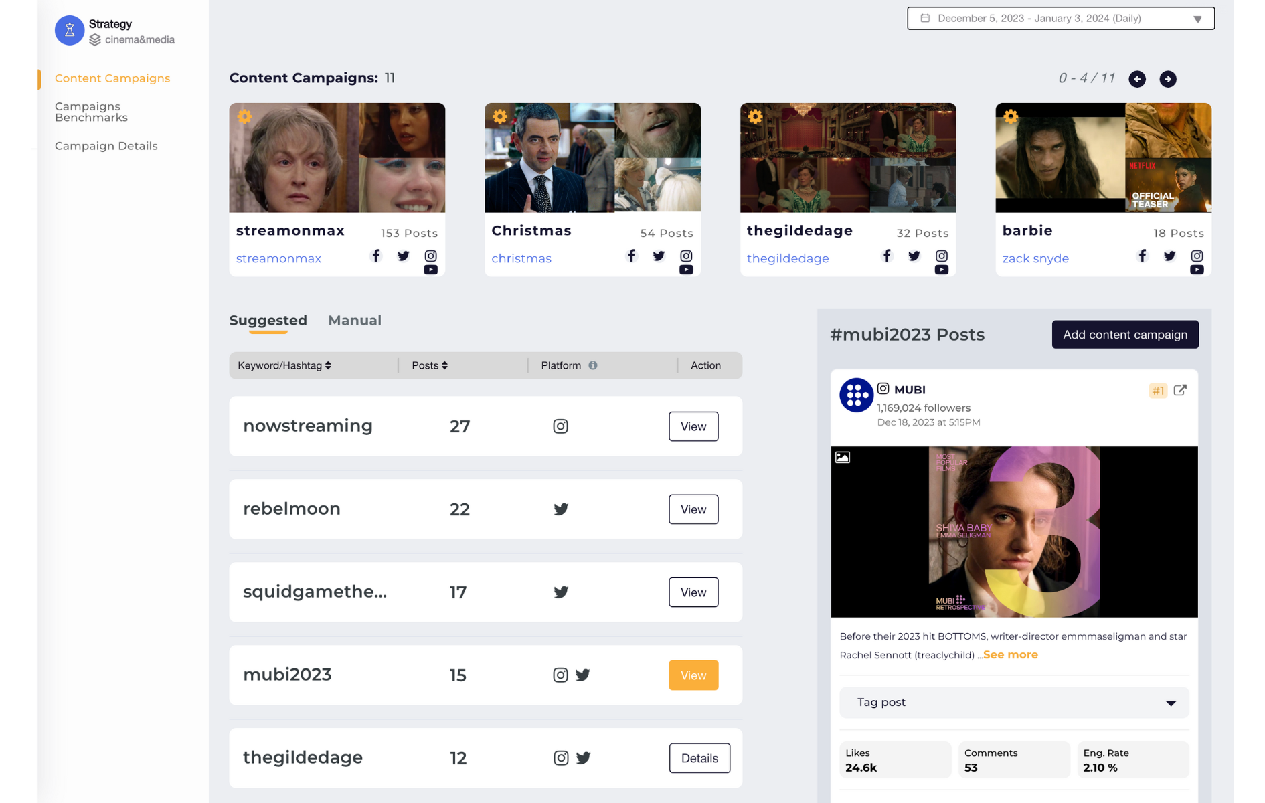Click the MUBI profile avatar
This screenshot has height=803, width=1265.
tap(857, 395)
